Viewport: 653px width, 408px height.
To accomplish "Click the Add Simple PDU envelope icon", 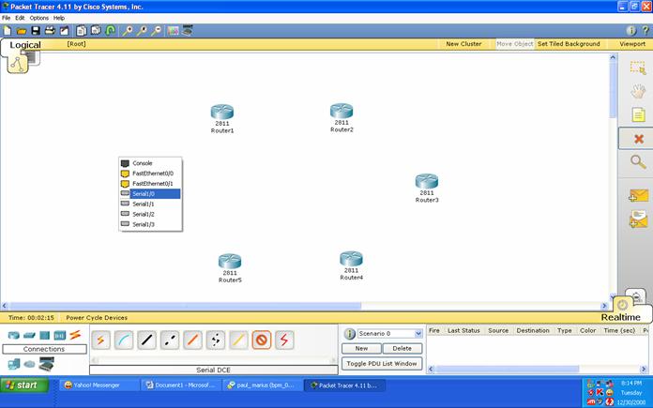I will coord(638,196).
